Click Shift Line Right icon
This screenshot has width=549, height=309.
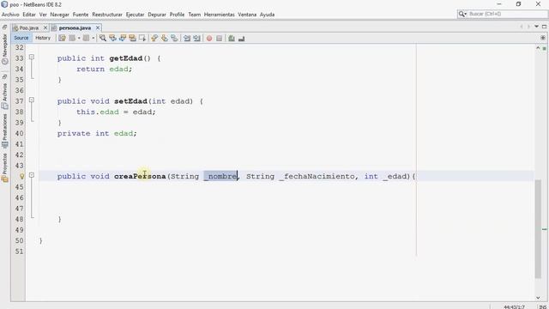[x=196, y=38]
